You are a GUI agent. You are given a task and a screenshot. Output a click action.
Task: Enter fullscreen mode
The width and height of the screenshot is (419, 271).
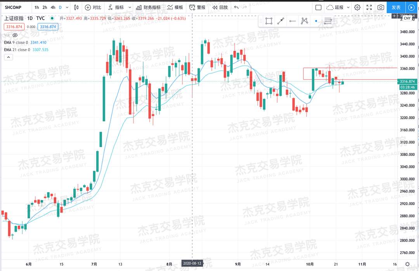[x=369, y=7]
